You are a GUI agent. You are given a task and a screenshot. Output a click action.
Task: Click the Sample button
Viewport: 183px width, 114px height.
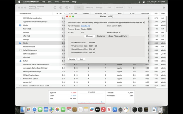point(72,59)
